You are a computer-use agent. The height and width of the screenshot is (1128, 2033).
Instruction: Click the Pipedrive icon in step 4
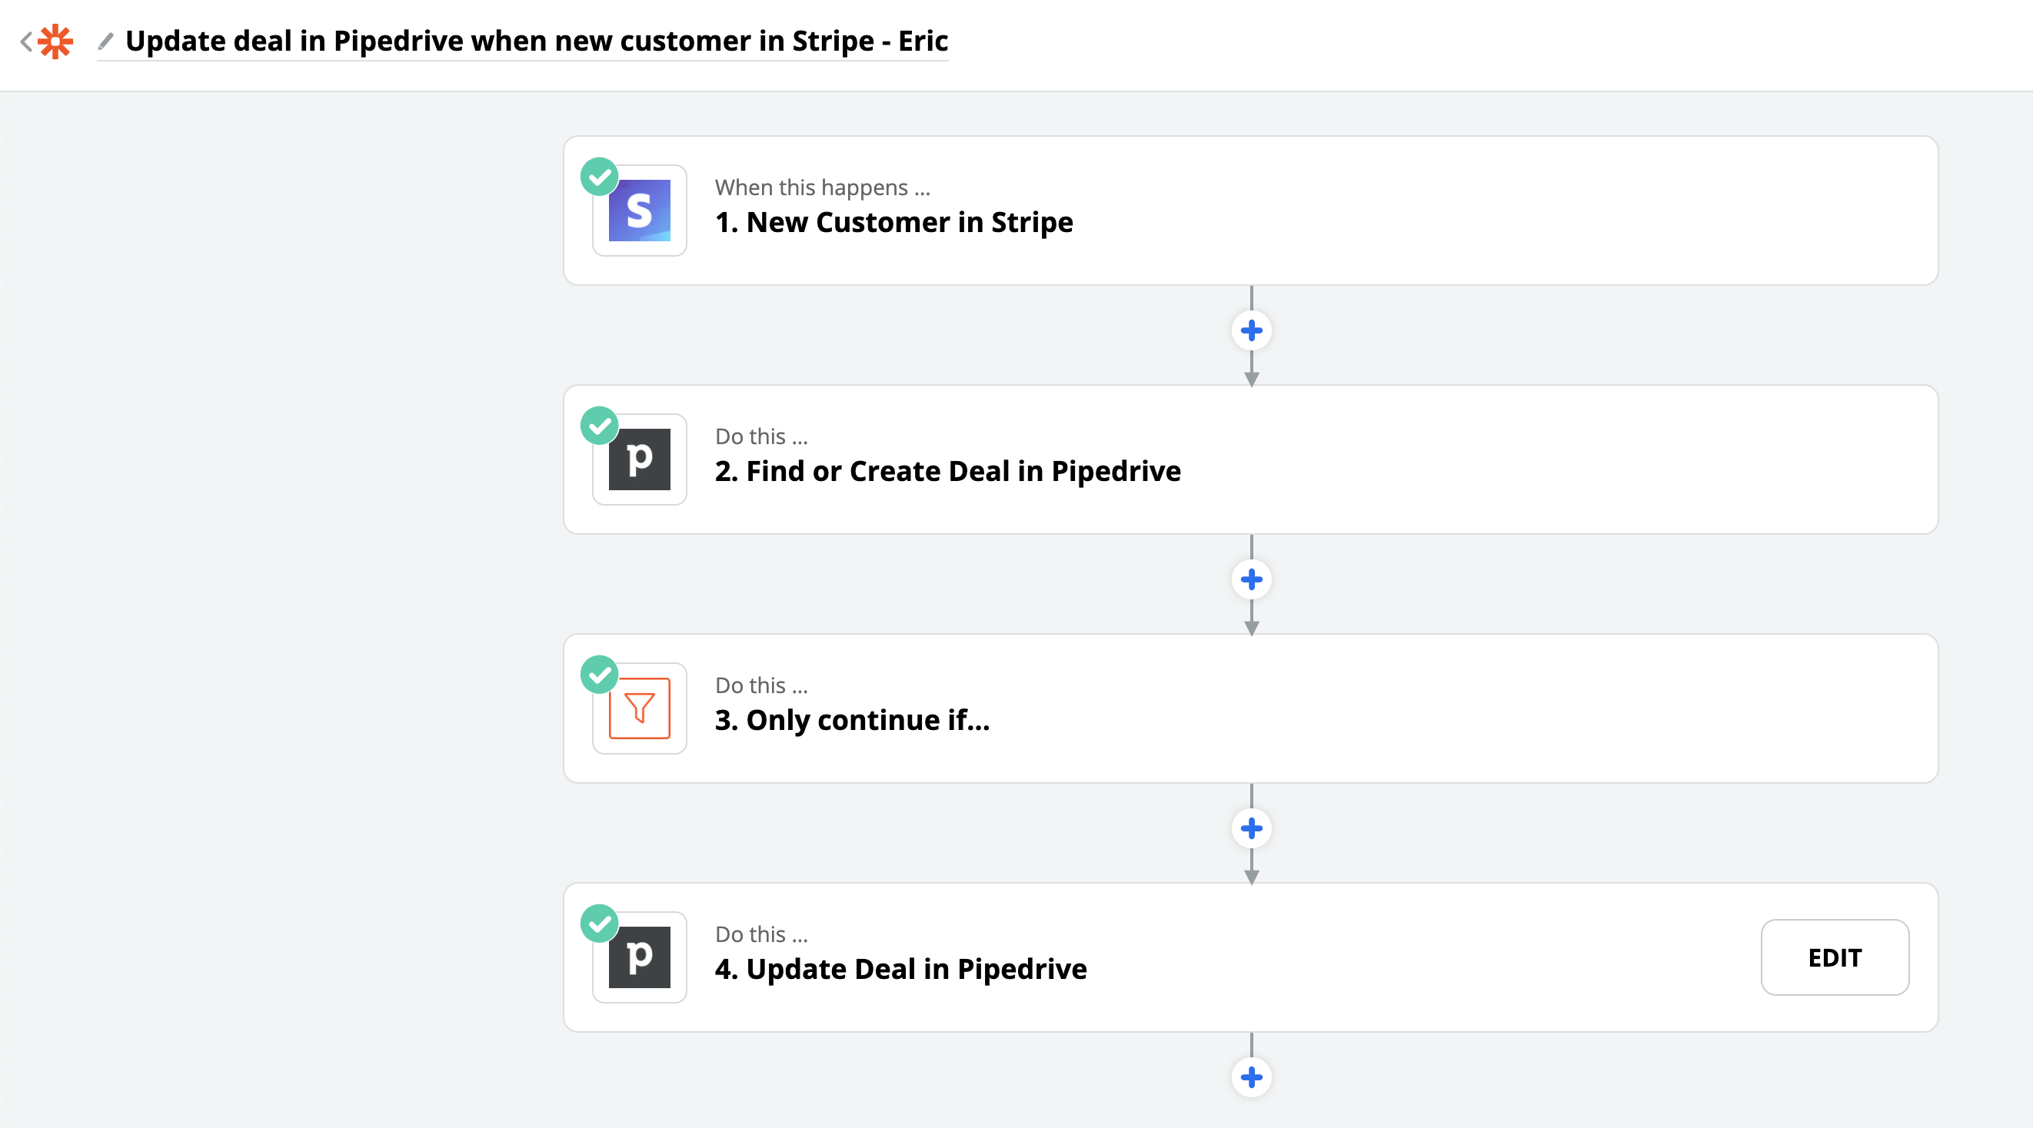click(641, 957)
